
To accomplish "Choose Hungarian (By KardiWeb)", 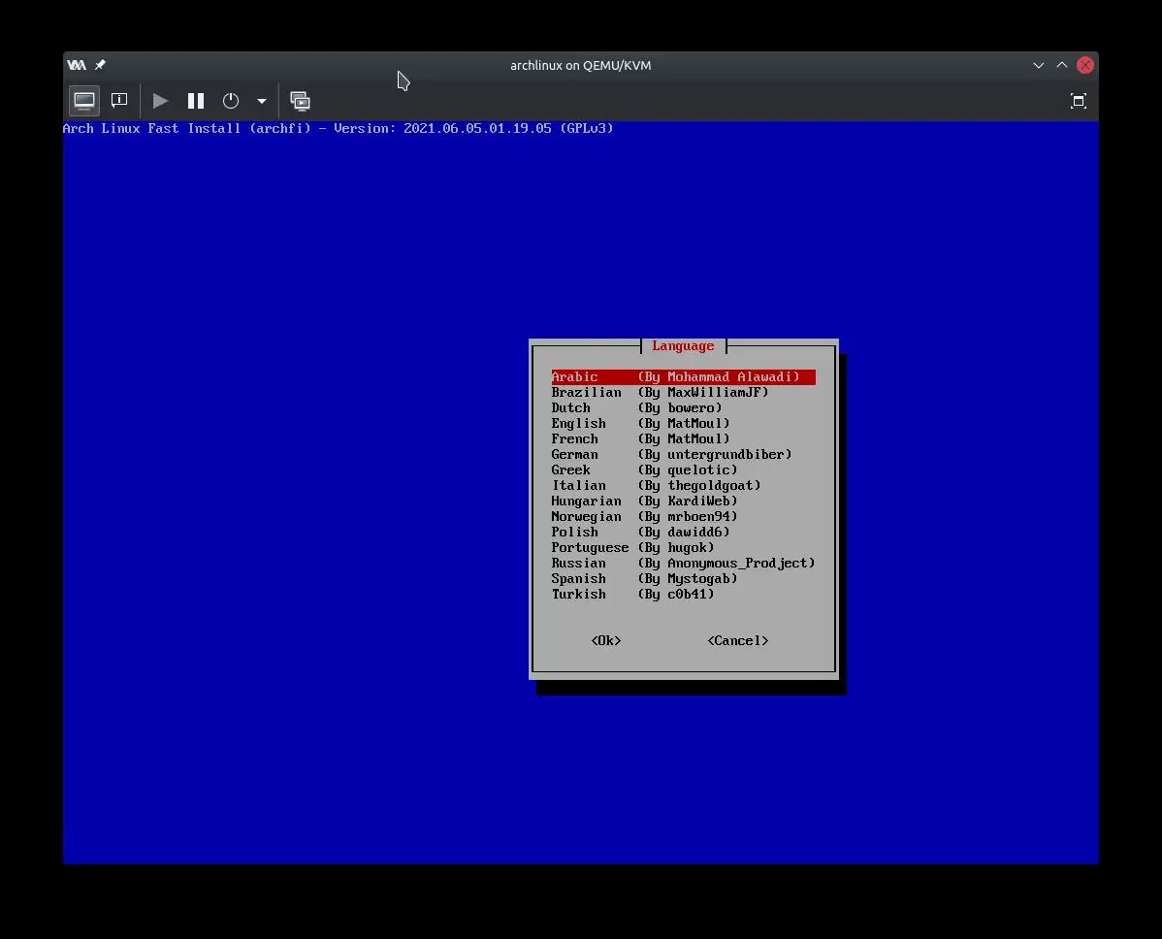I will pyautogui.click(x=683, y=502).
